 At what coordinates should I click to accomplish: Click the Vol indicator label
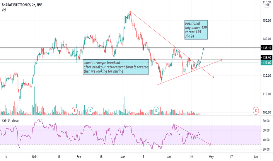pos(4,10)
